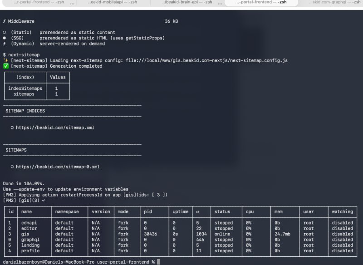
Task: Click the terminal cursor at the prompt
Action: click(x=158, y=262)
